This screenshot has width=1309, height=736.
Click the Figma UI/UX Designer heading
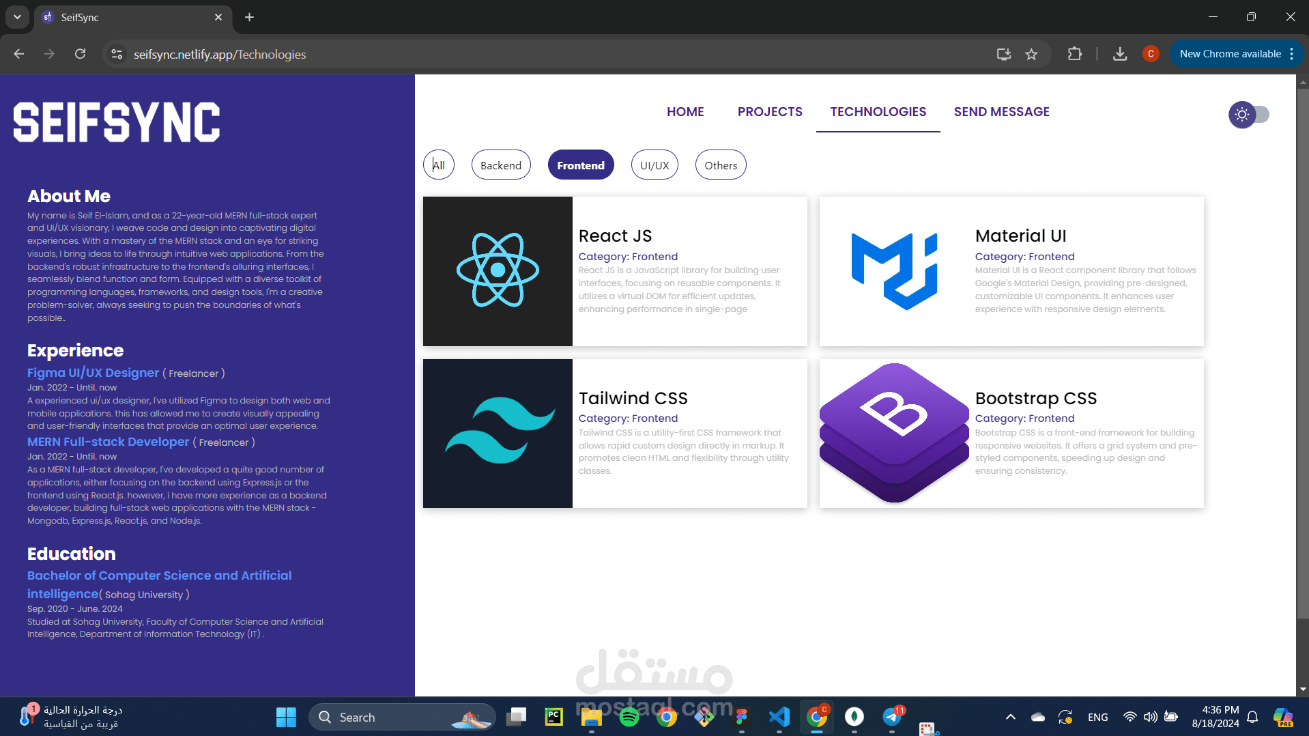tap(93, 373)
